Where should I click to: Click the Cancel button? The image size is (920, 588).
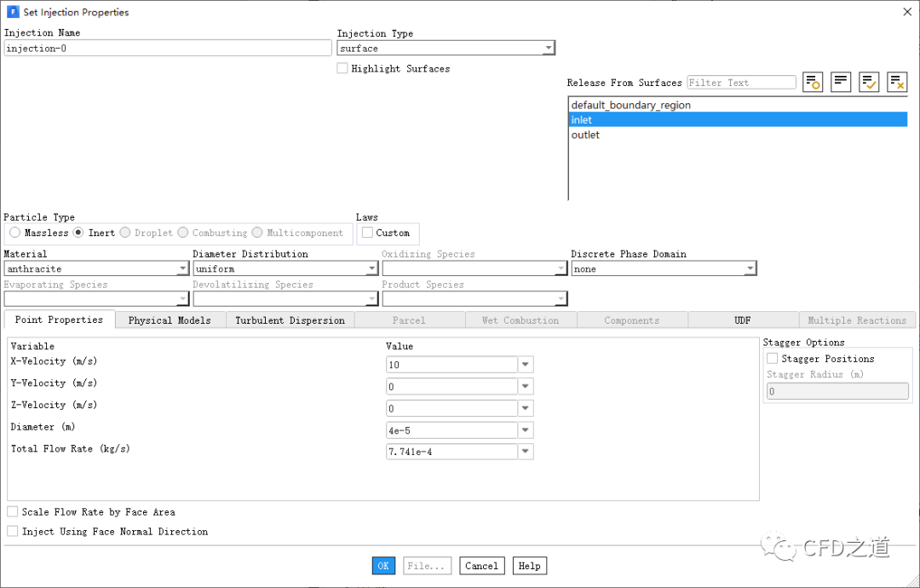click(x=481, y=566)
